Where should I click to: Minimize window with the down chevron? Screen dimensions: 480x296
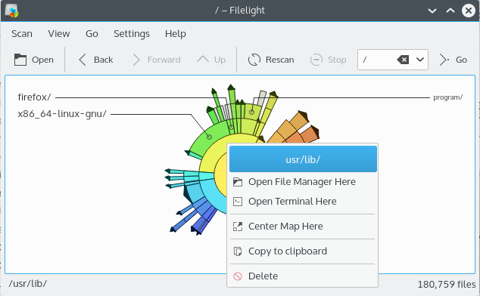click(432, 11)
